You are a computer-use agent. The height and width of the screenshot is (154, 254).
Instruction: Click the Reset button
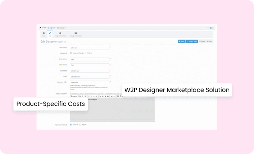pos(202,41)
